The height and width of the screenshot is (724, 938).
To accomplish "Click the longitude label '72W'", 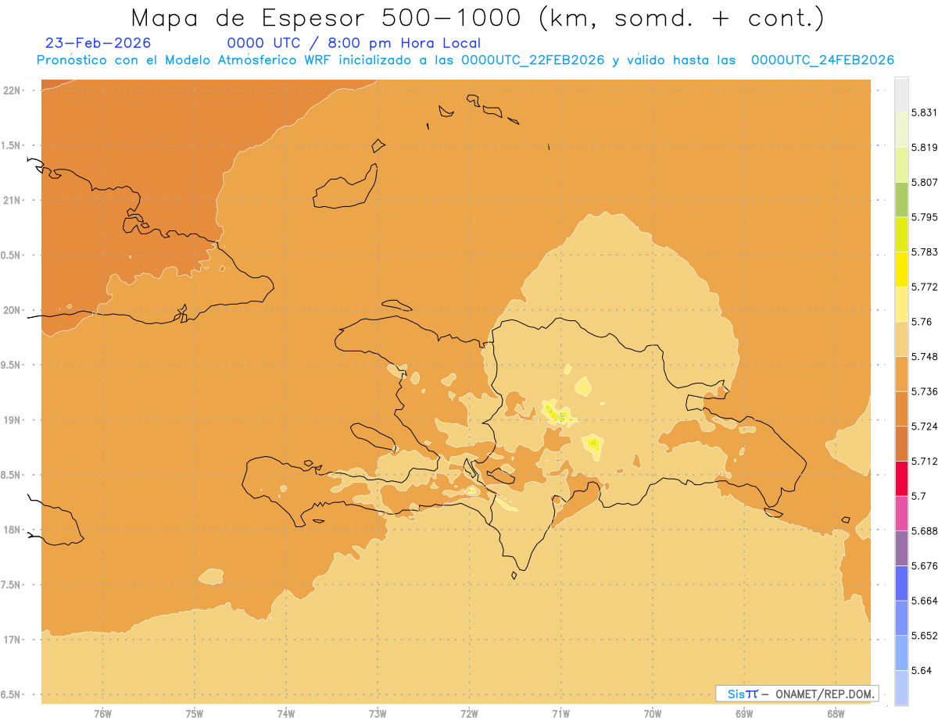I will pos(470,713).
